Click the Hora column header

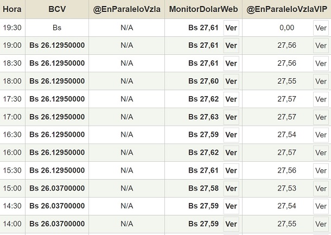coord(12,9)
